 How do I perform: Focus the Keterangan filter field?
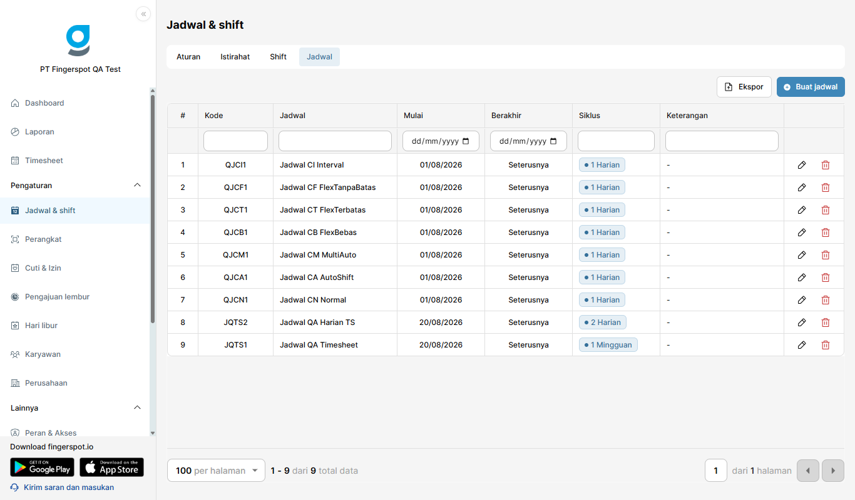click(722, 141)
